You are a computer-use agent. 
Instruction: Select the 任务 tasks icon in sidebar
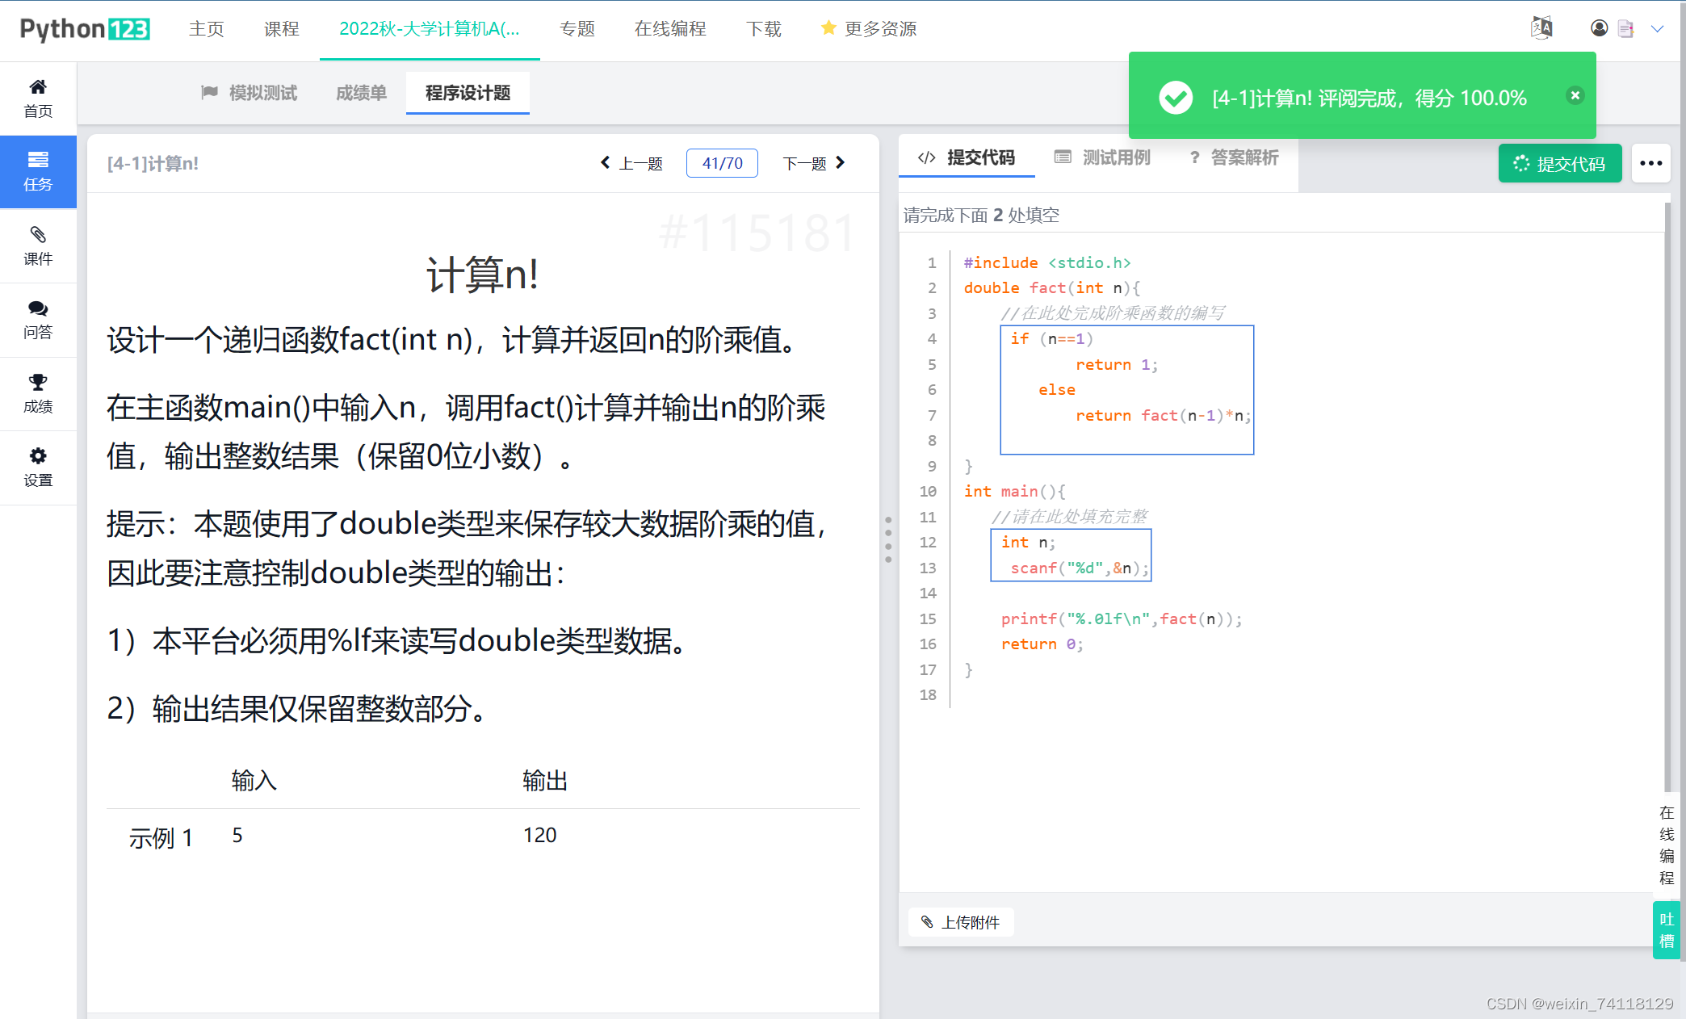(x=38, y=171)
